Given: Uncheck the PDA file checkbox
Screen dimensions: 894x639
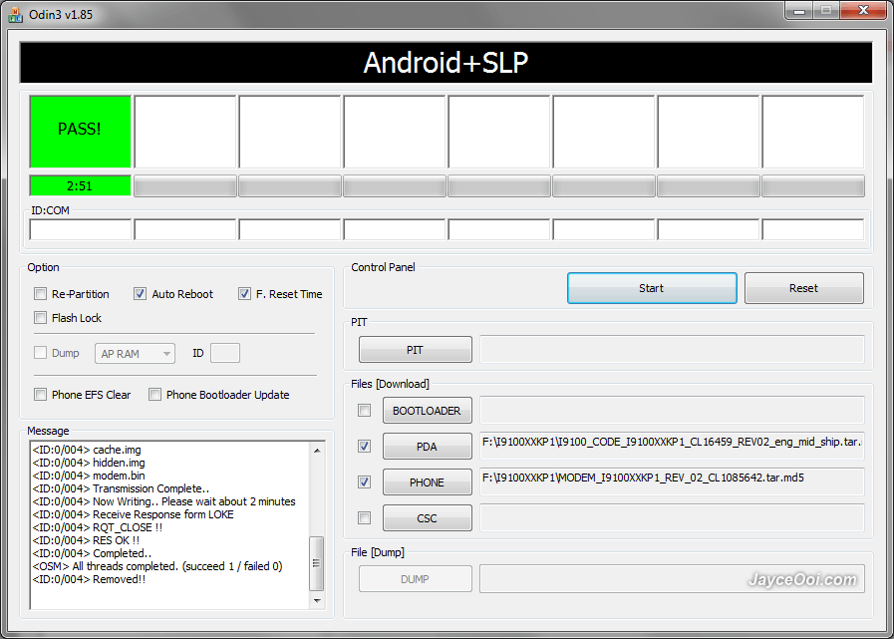Looking at the screenshot, I should click(364, 447).
